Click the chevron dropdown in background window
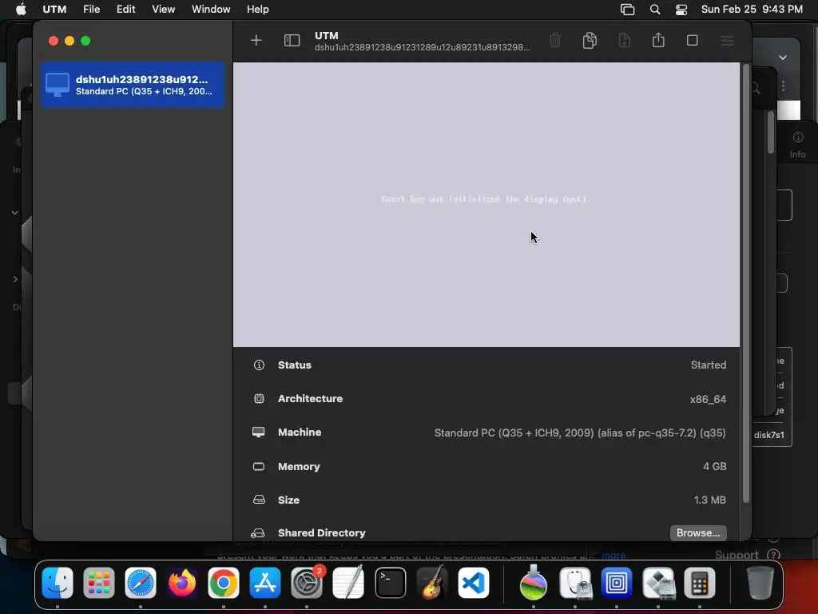 click(783, 58)
